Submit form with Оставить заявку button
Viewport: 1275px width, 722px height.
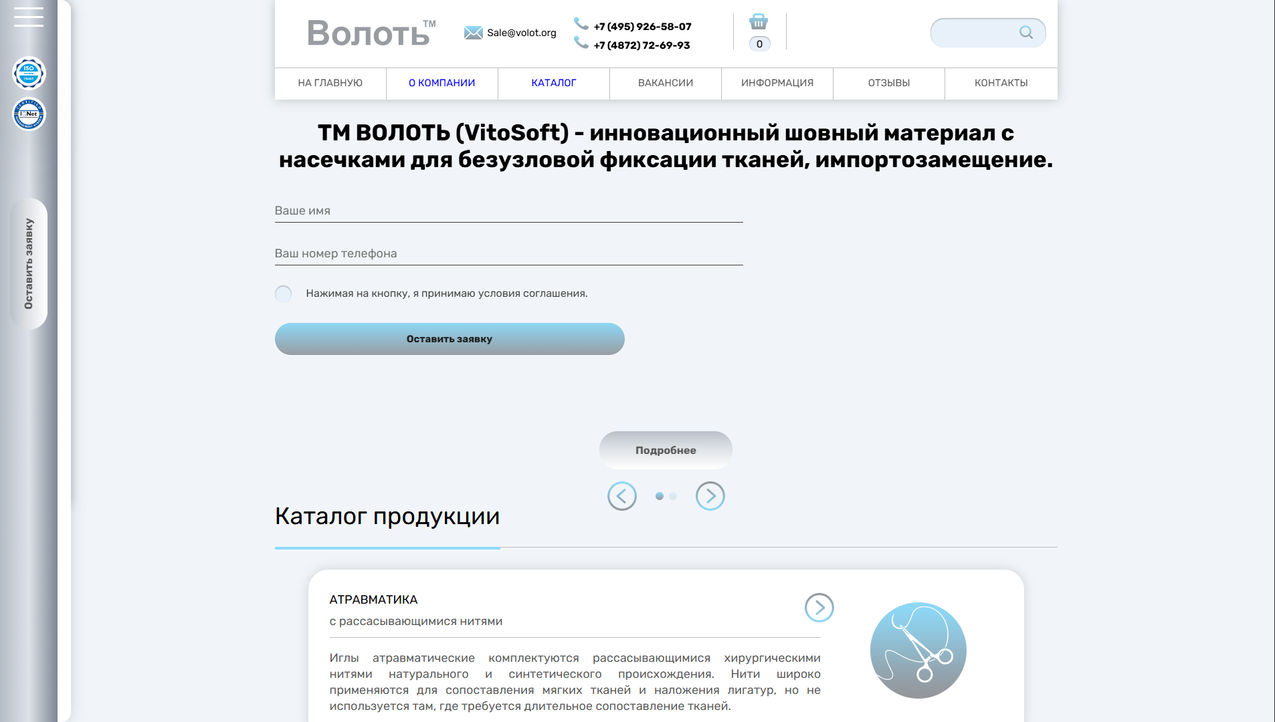tap(450, 339)
